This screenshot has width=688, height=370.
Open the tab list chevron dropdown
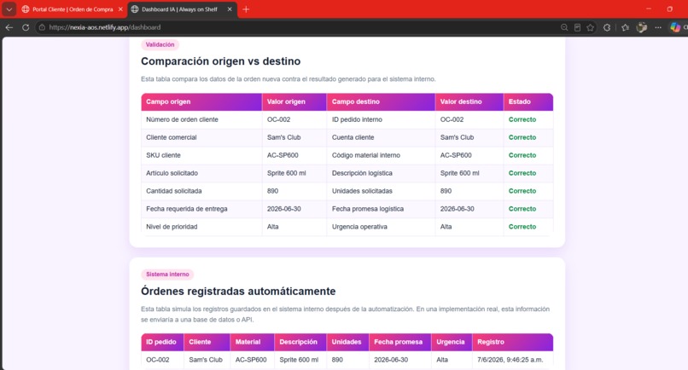point(9,9)
